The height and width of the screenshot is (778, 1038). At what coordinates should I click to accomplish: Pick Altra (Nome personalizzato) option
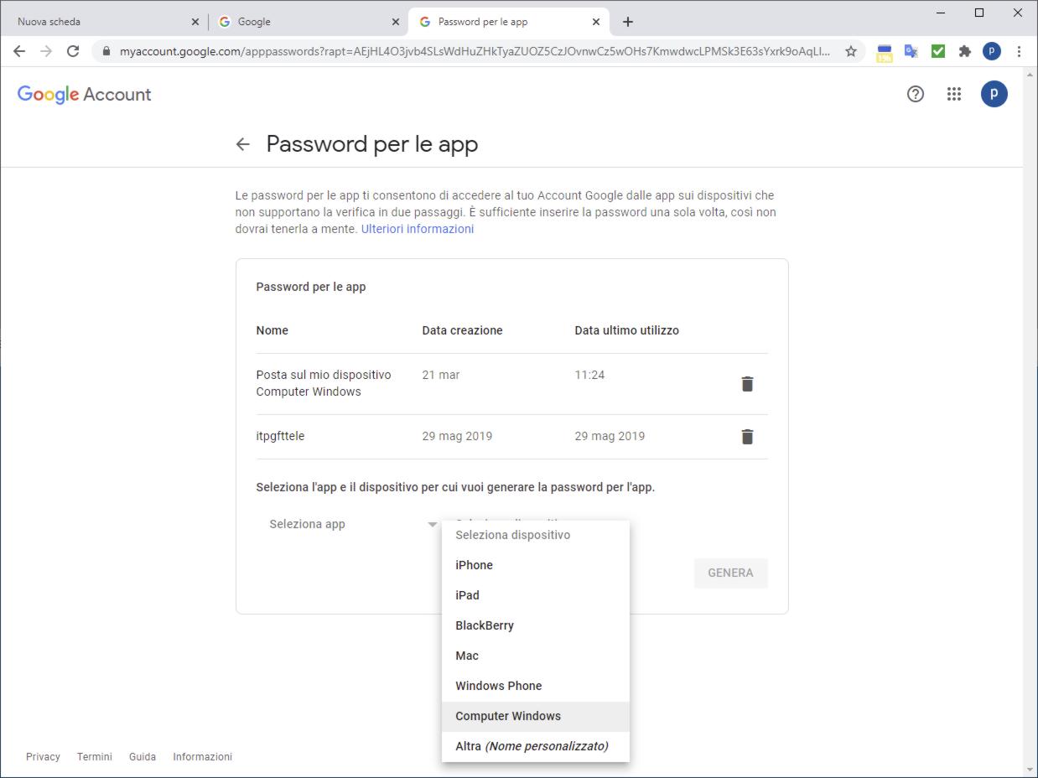(x=535, y=746)
